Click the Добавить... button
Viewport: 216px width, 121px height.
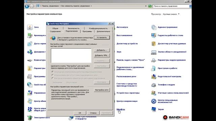click(102, 50)
